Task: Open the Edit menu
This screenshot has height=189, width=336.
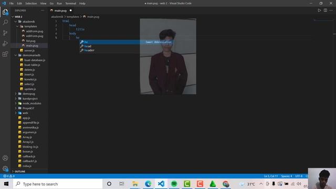Action: coord(19,4)
